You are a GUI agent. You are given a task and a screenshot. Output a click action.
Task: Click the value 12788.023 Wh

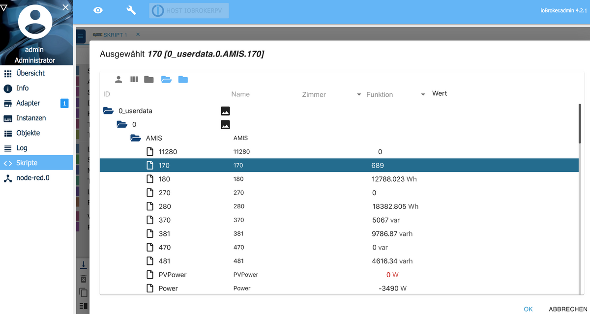[394, 179]
